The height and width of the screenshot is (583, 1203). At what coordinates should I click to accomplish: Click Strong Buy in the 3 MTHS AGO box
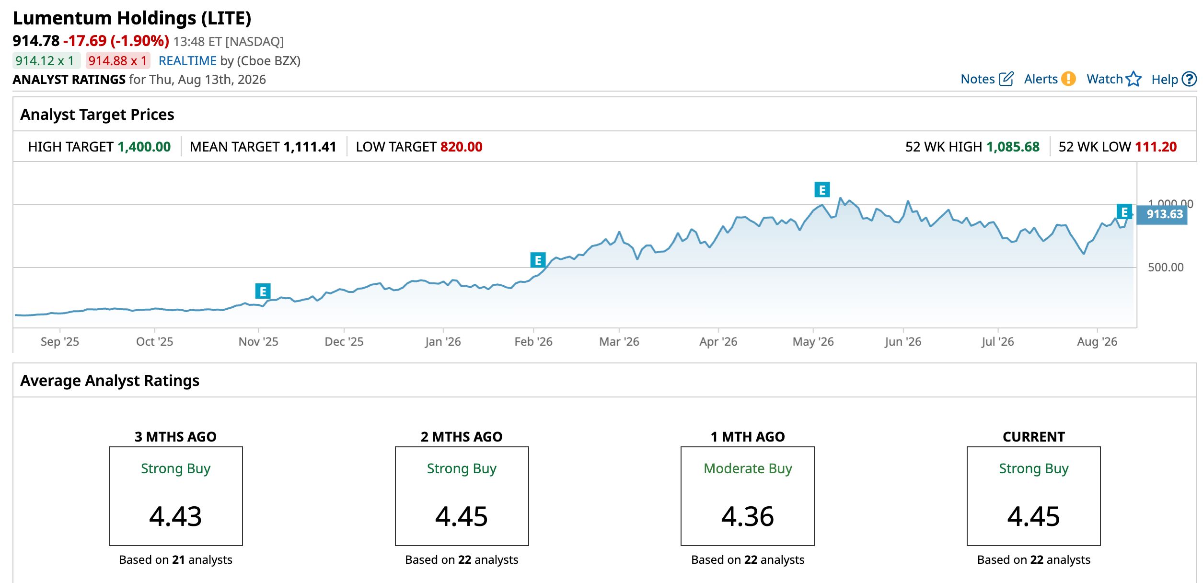click(175, 468)
